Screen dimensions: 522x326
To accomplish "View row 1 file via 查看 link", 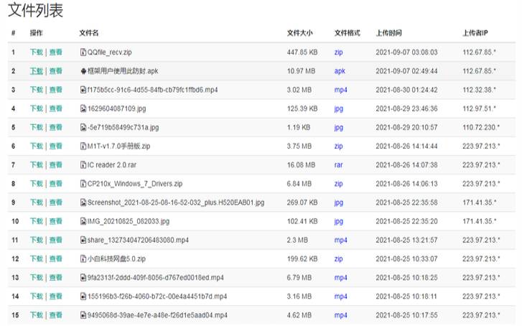I will [55, 52].
